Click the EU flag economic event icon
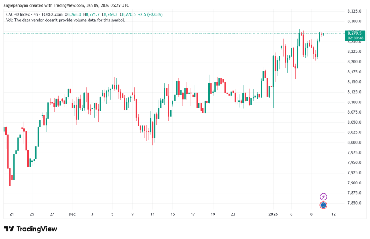The height and width of the screenshot is (239, 370). click(x=323, y=205)
